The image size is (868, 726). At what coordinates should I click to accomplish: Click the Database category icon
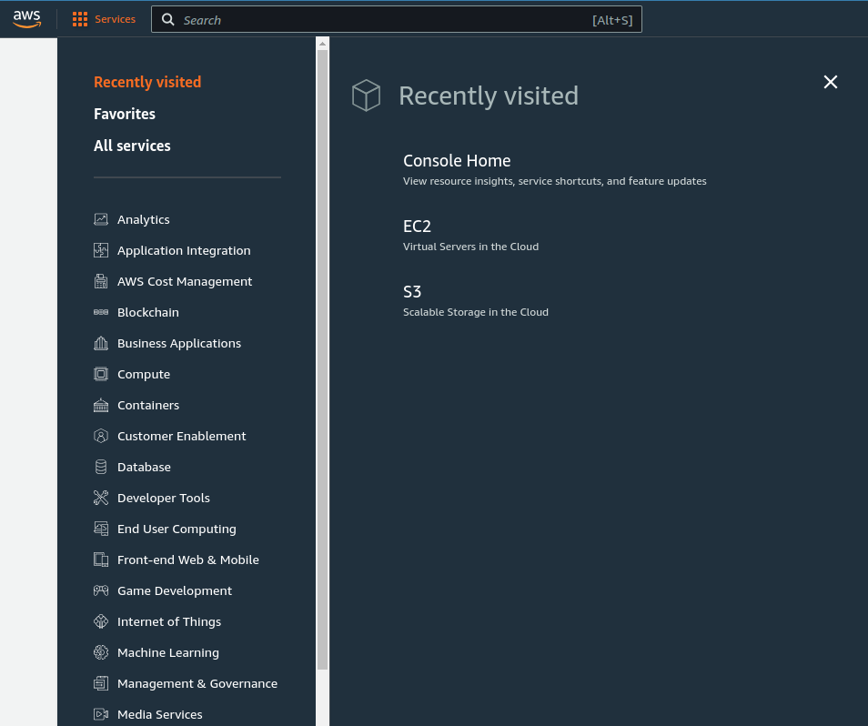(x=101, y=467)
